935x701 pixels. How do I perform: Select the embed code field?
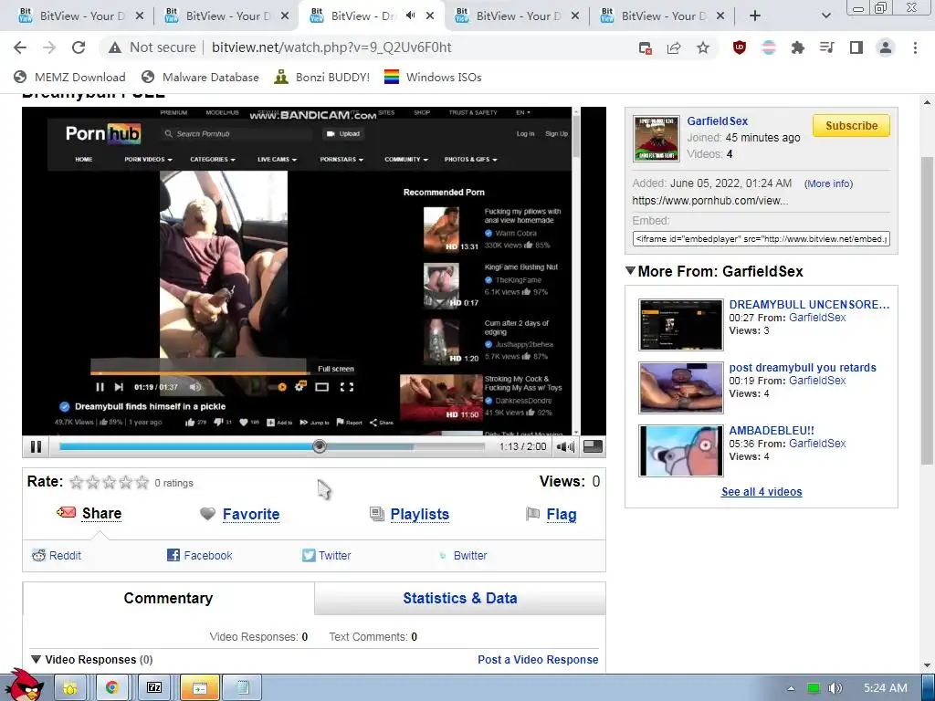tap(762, 238)
